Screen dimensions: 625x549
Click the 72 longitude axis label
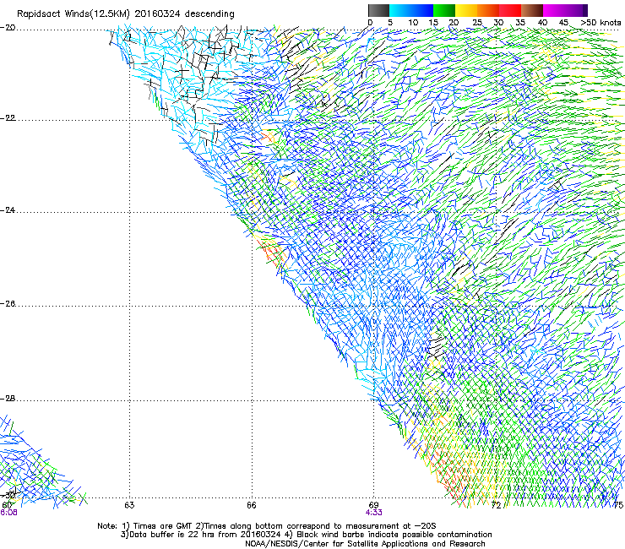pyautogui.click(x=496, y=506)
